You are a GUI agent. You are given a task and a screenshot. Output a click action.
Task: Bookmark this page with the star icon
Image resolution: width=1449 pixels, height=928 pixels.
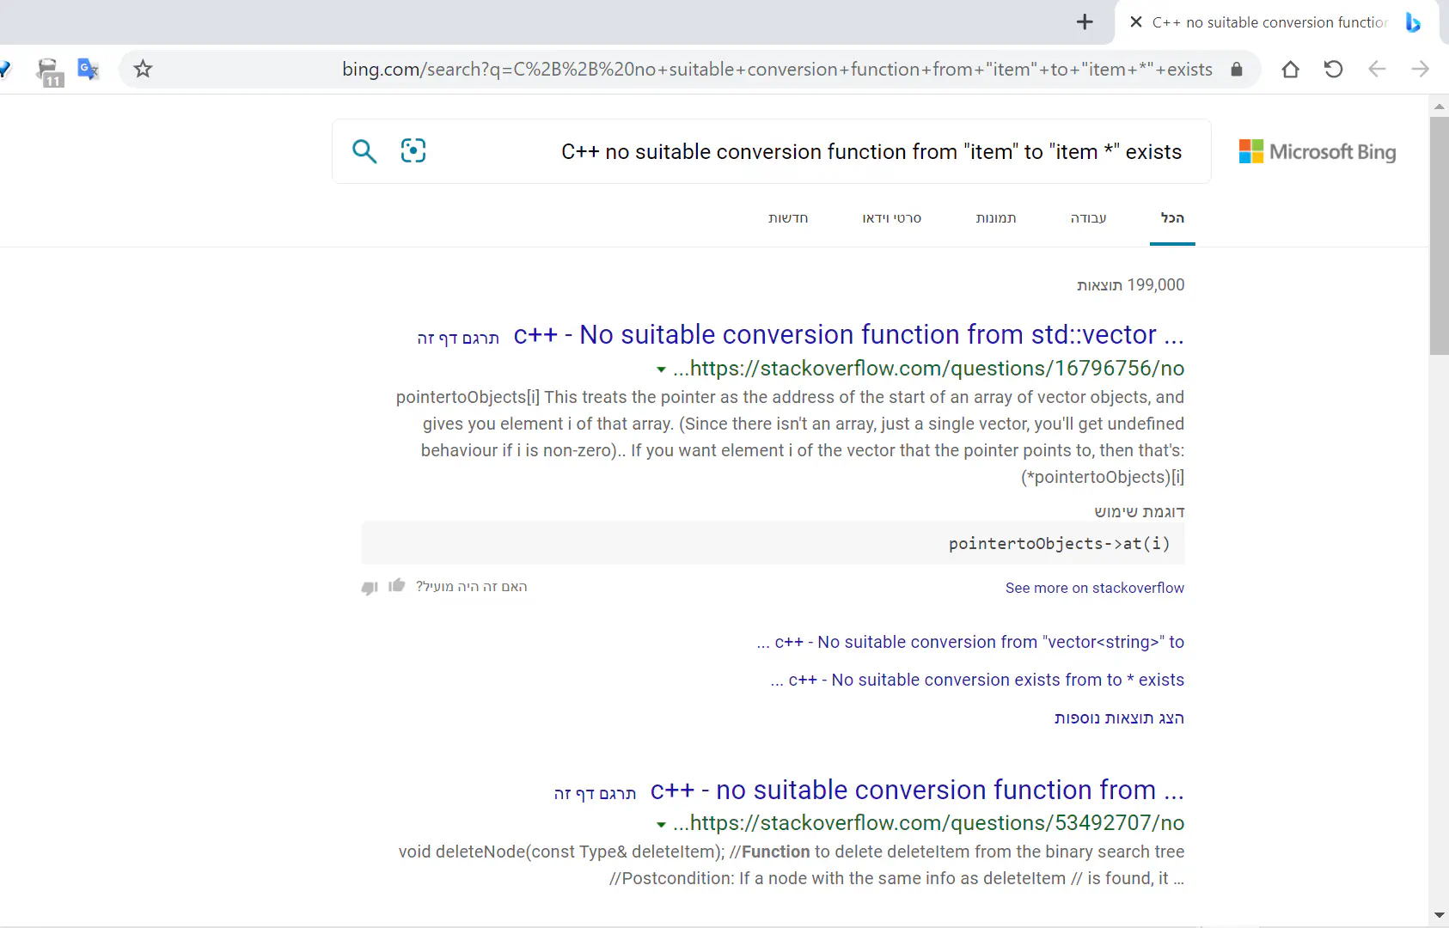coord(143,70)
